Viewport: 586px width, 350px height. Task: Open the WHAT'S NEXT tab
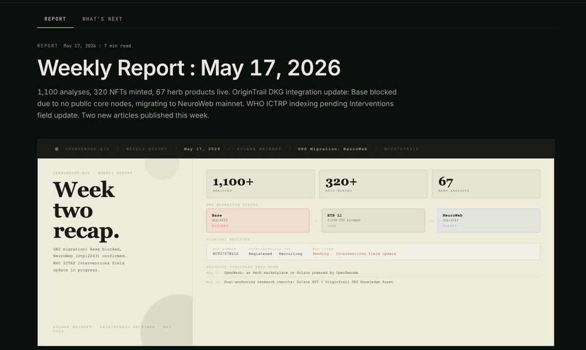pyautogui.click(x=102, y=19)
